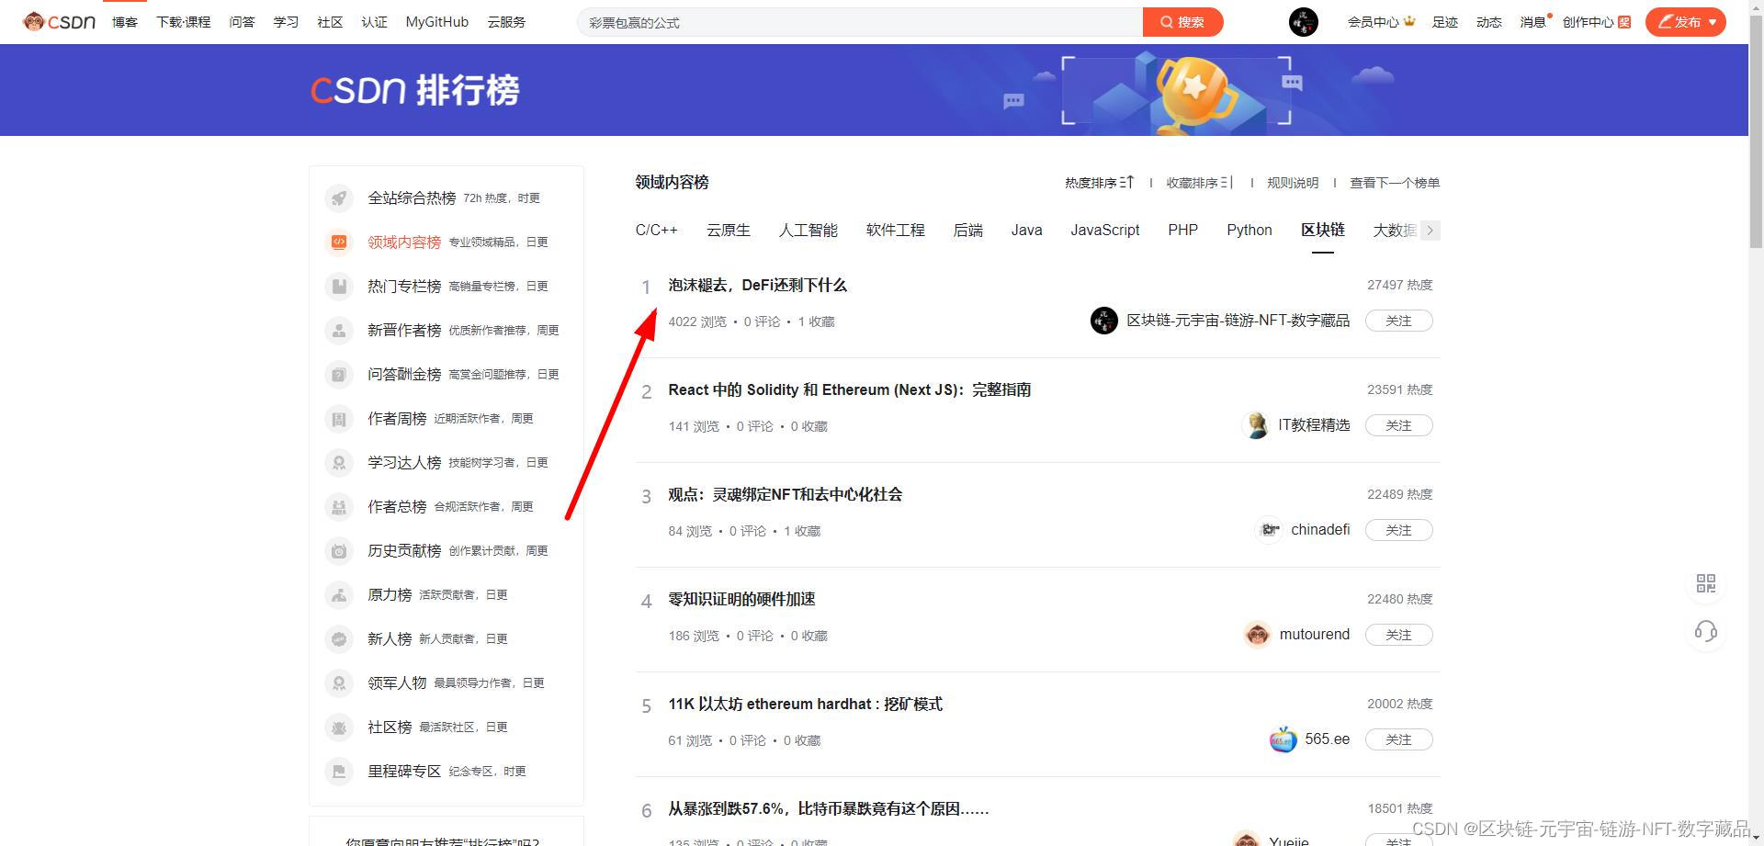Click the 作者总榜 icon
Screen dimensions: 1764x846
(x=339, y=507)
